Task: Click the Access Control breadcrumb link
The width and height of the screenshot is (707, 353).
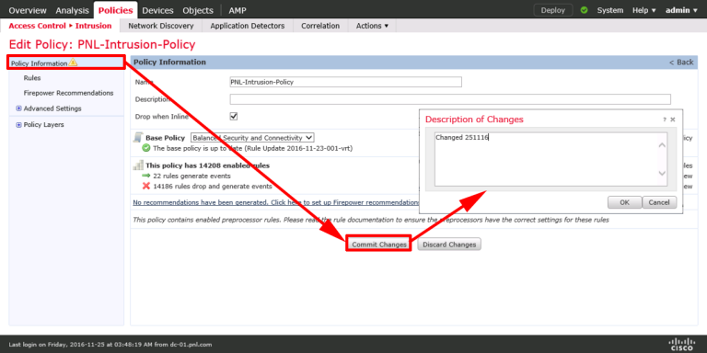Action: click(x=38, y=26)
